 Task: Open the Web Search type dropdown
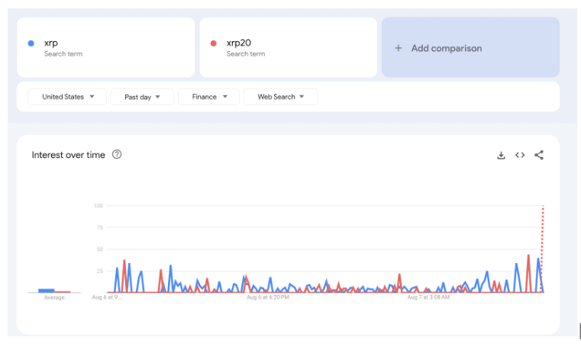tap(280, 97)
